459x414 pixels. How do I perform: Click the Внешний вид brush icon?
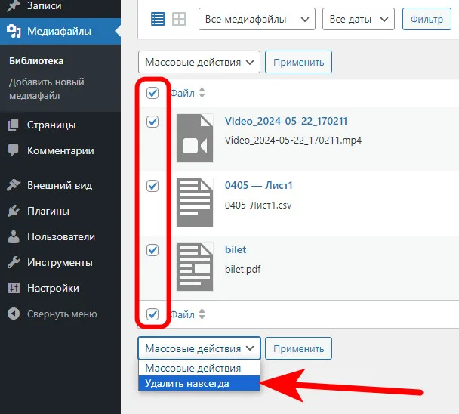[14, 185]
